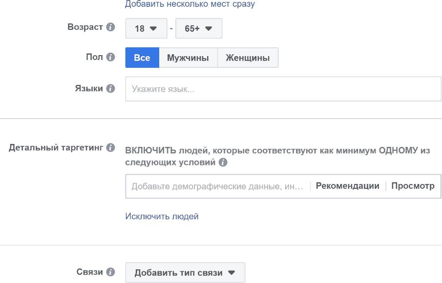
Task: Click the info icon next to Возраст
Action: (110, 27)
